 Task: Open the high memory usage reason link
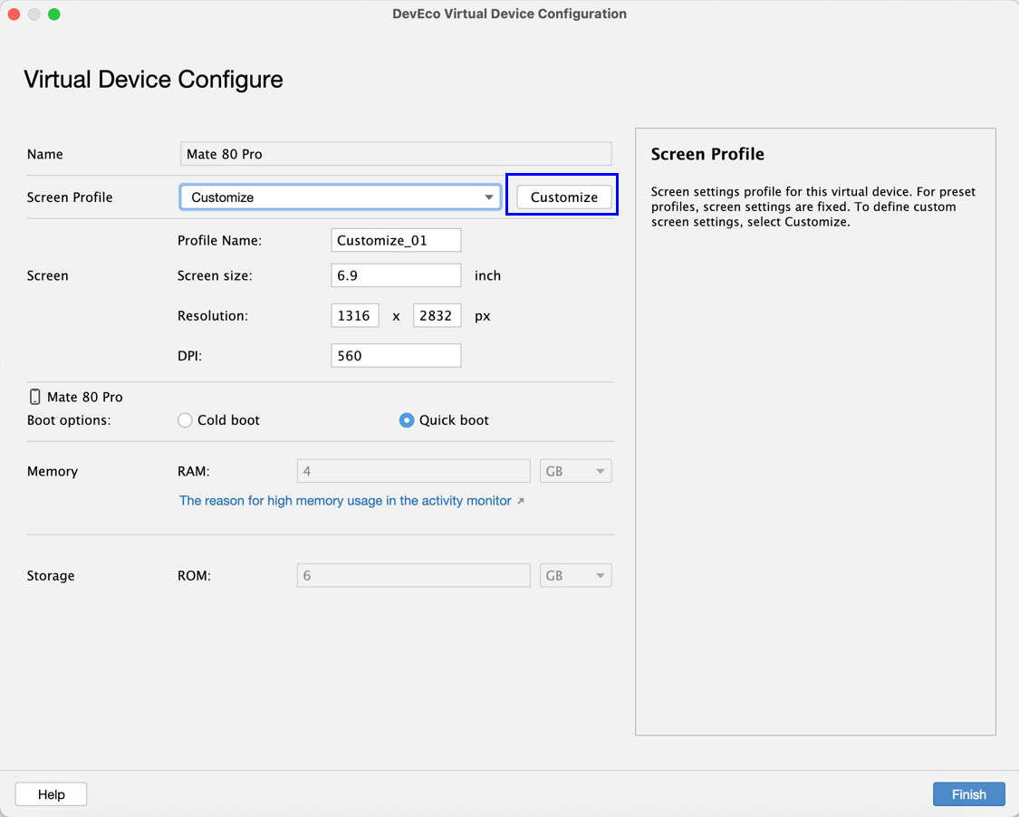click(x=345, y=501)
